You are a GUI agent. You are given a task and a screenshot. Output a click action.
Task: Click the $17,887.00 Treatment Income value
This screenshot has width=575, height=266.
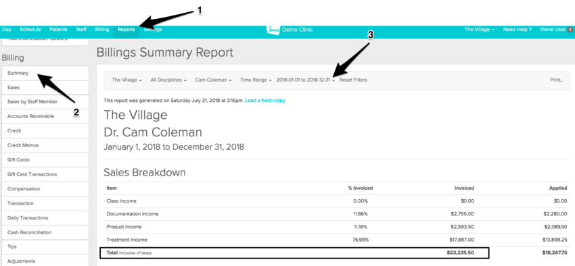(x=461, y=240)
